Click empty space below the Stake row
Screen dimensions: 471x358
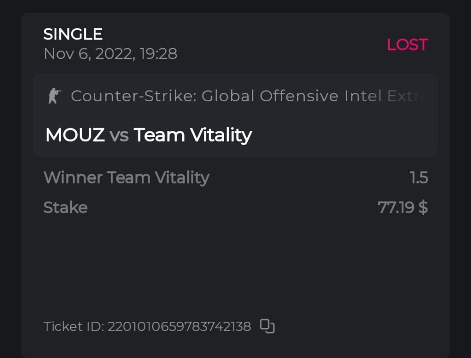point(235,264)
